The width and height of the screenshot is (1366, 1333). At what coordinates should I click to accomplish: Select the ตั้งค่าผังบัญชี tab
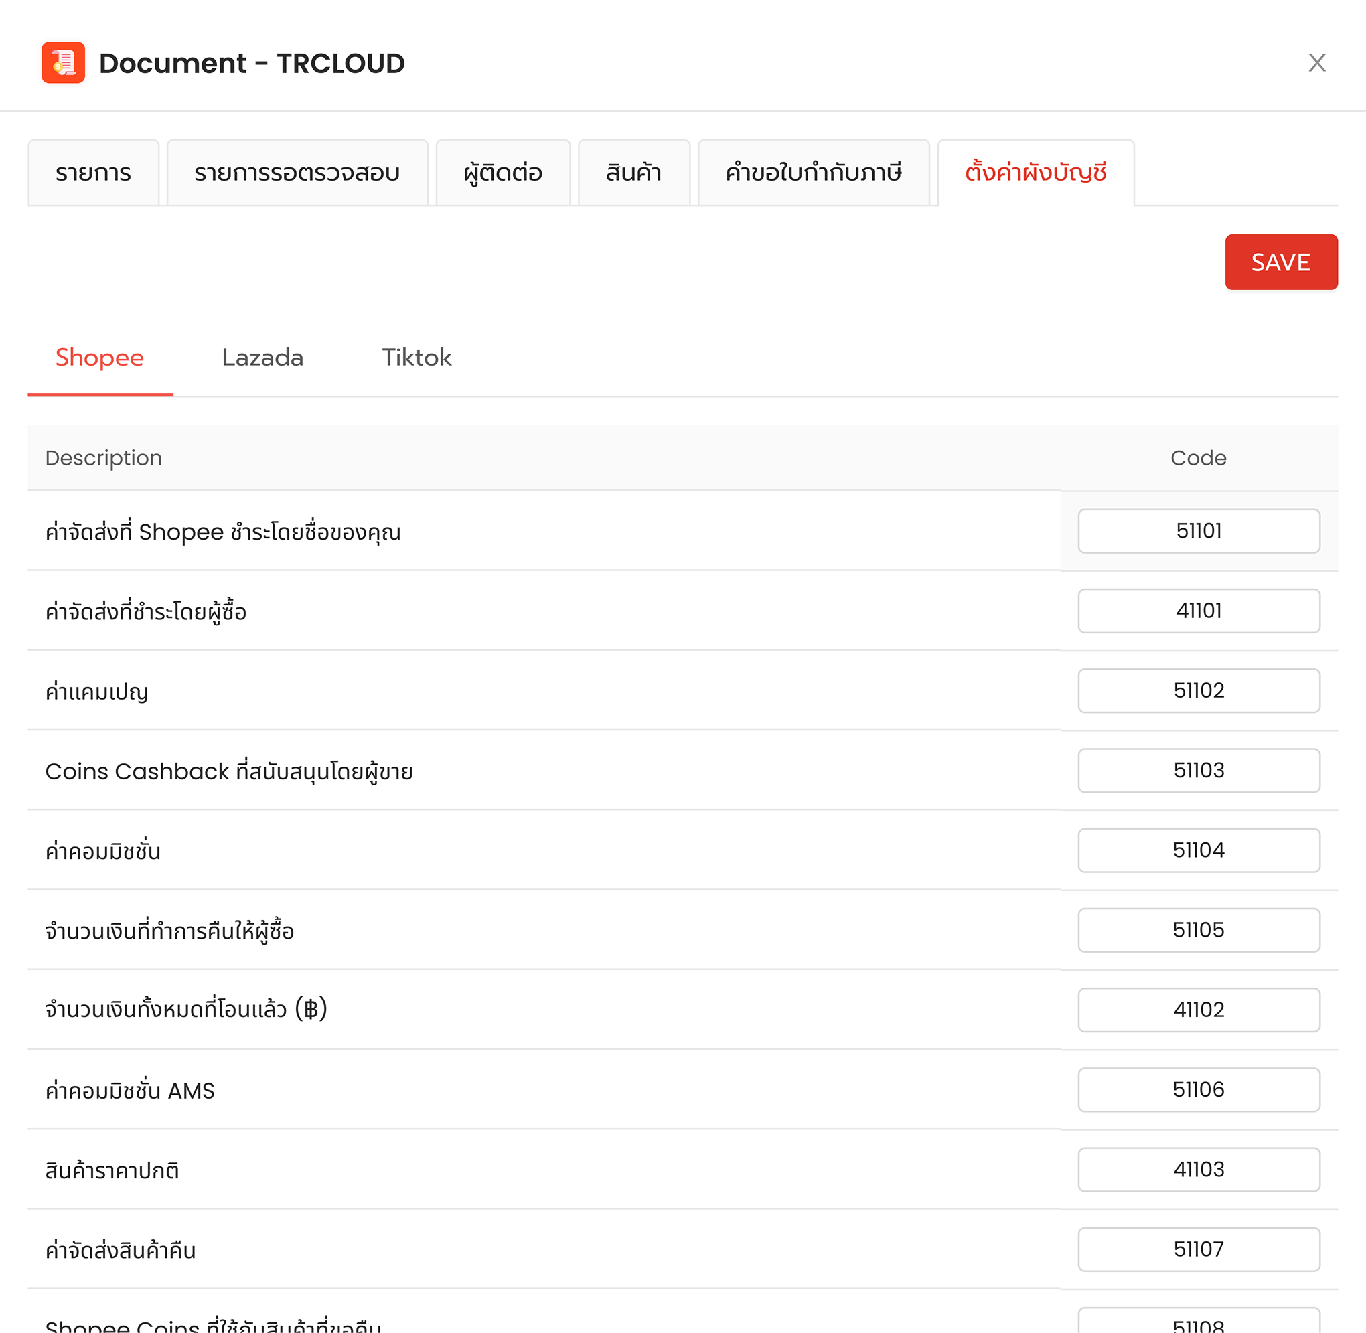(1035, 172)
